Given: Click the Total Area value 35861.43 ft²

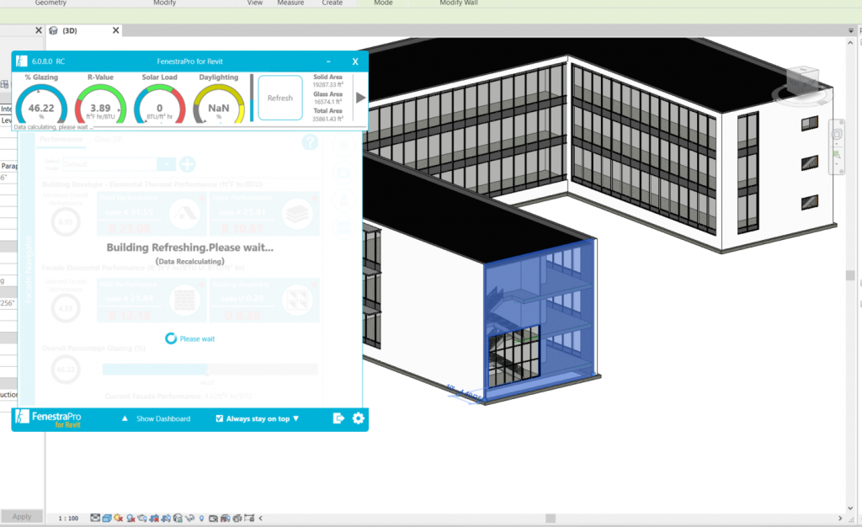Looking at the screenshot, I should tap(328, 119).
